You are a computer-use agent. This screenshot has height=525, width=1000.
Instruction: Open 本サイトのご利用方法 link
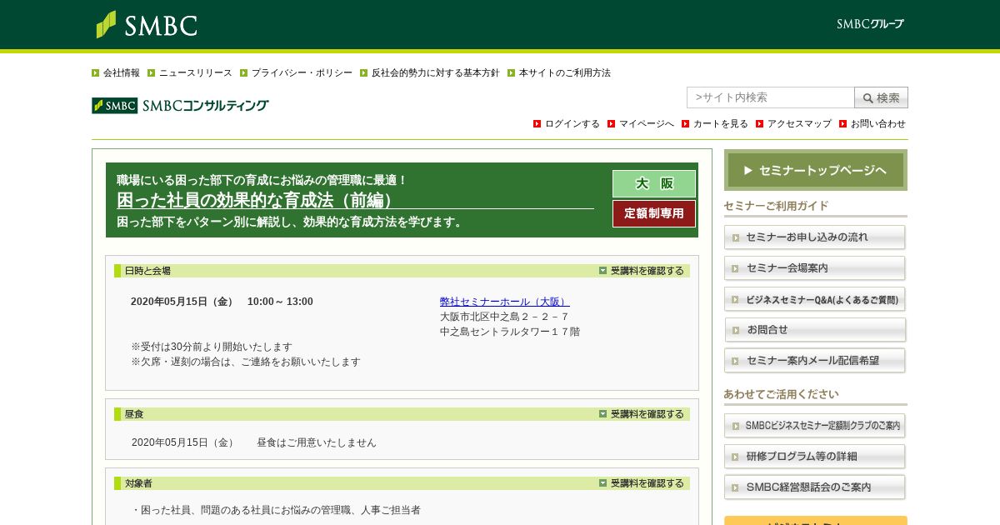pyautogui.click(x=564, y=73)
